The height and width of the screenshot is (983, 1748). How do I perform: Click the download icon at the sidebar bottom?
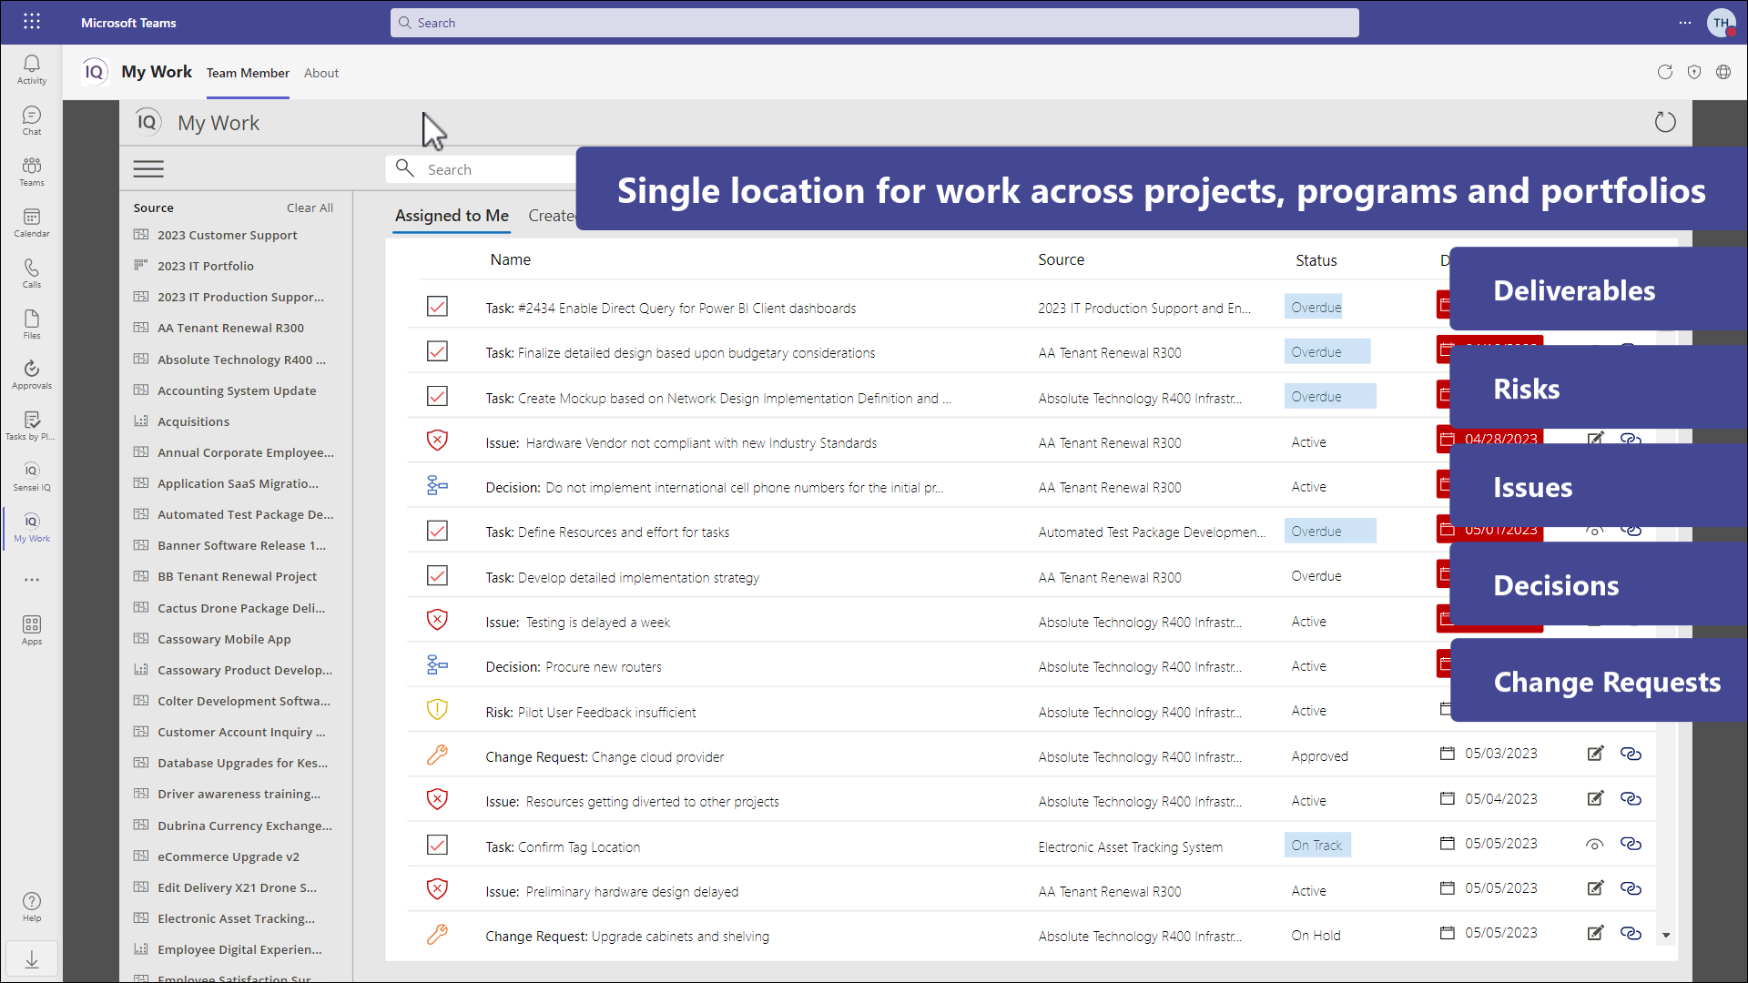[32, 959]
